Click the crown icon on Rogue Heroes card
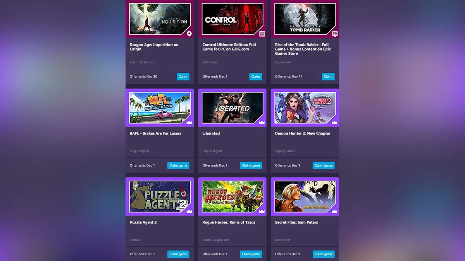The image size is (465, 261). pos(262,211)
